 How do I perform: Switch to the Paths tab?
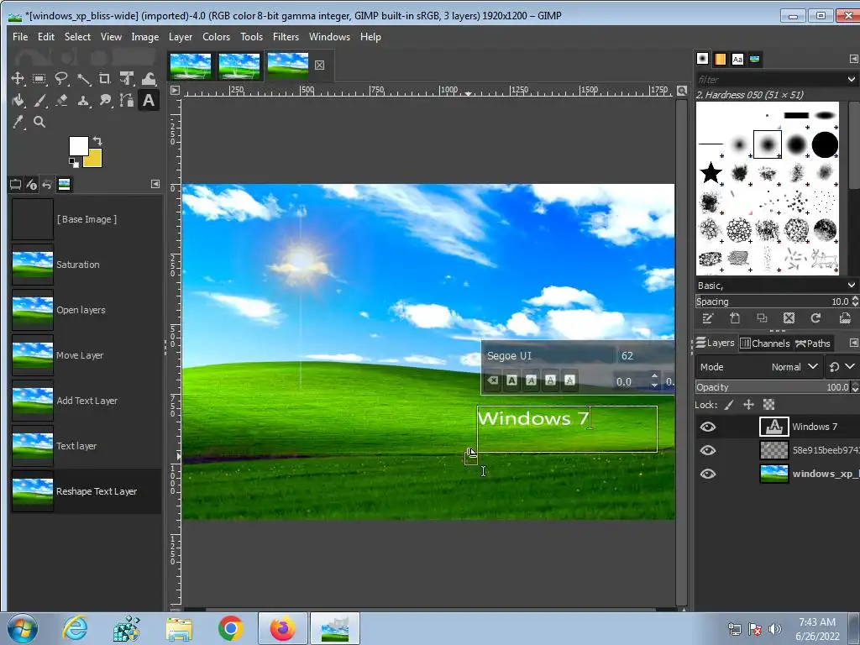point(813,343)
